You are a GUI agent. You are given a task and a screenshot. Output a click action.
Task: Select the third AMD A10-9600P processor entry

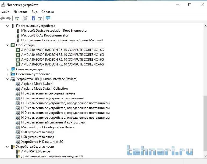[62, 60]
